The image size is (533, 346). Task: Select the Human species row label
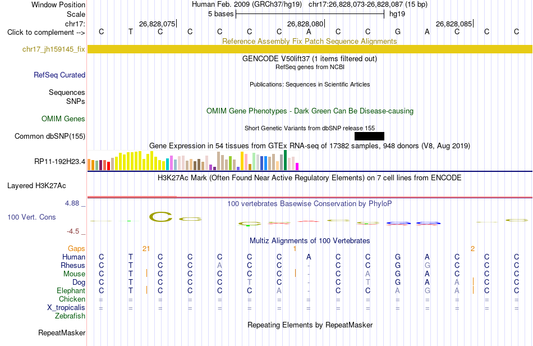click(73, 257)
